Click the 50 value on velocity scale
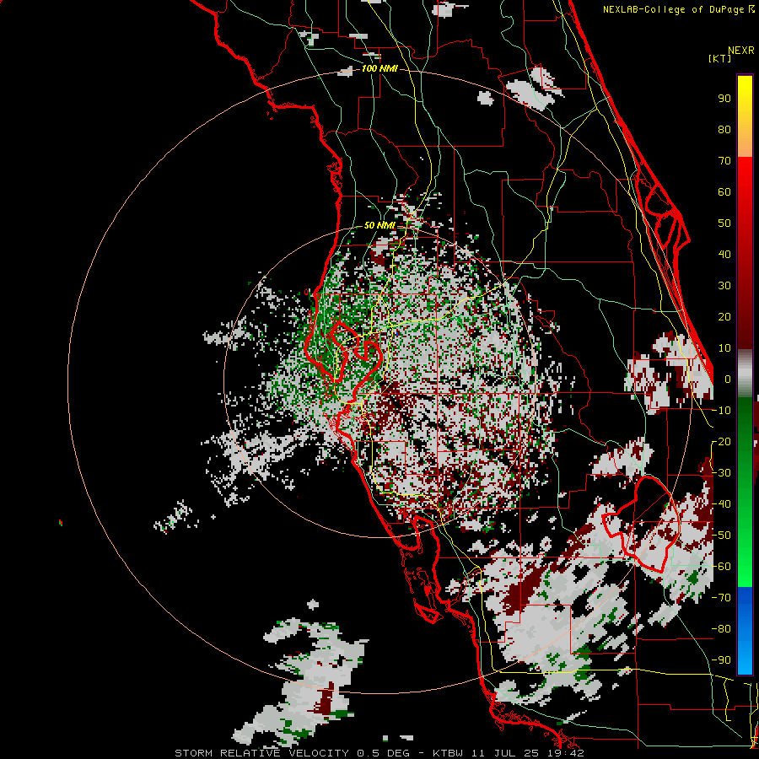759x759 pixels. pos(724,223)
